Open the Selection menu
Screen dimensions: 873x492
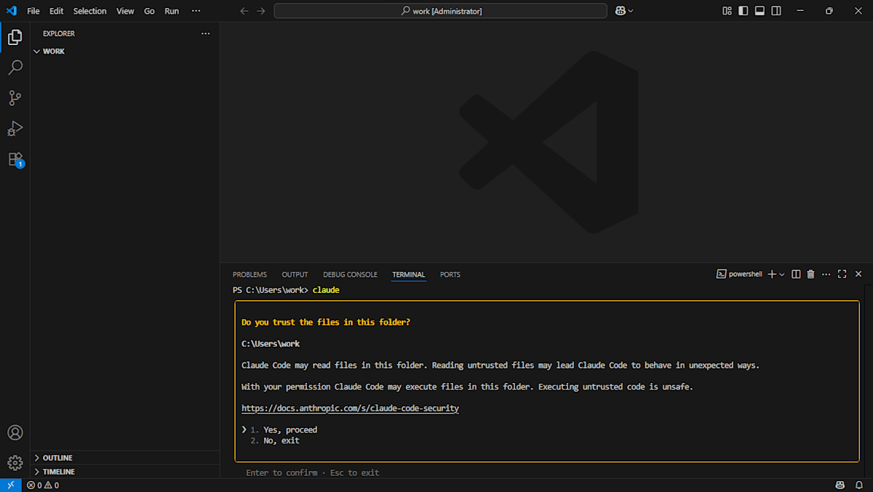(x=90, y=11)
